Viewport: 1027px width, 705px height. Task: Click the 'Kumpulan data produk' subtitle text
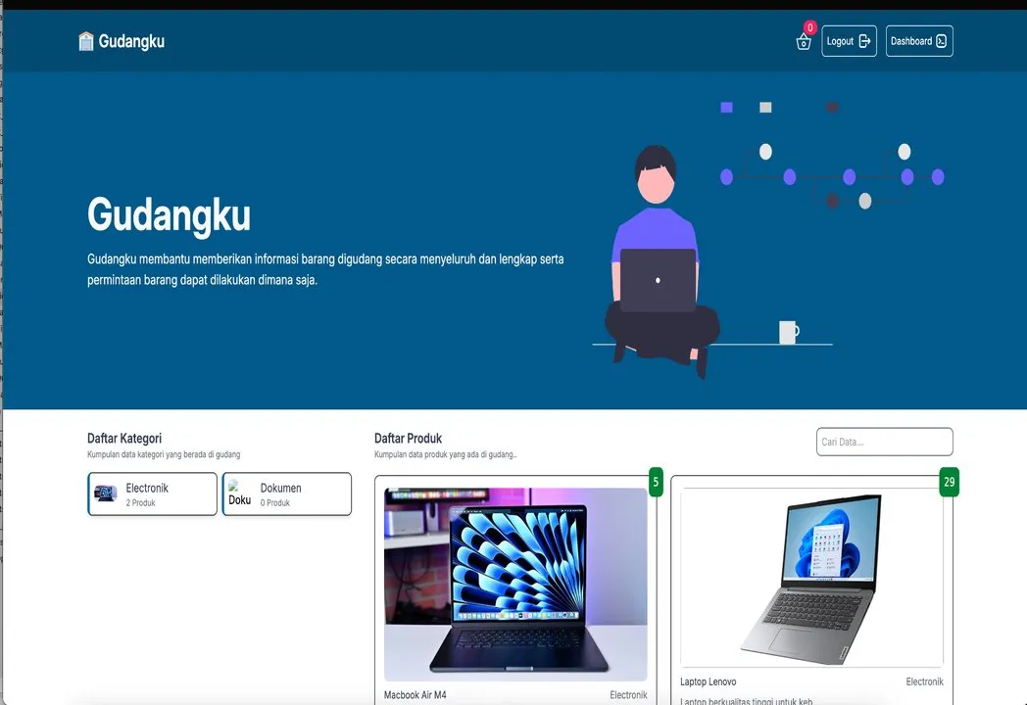coord(445,454)
